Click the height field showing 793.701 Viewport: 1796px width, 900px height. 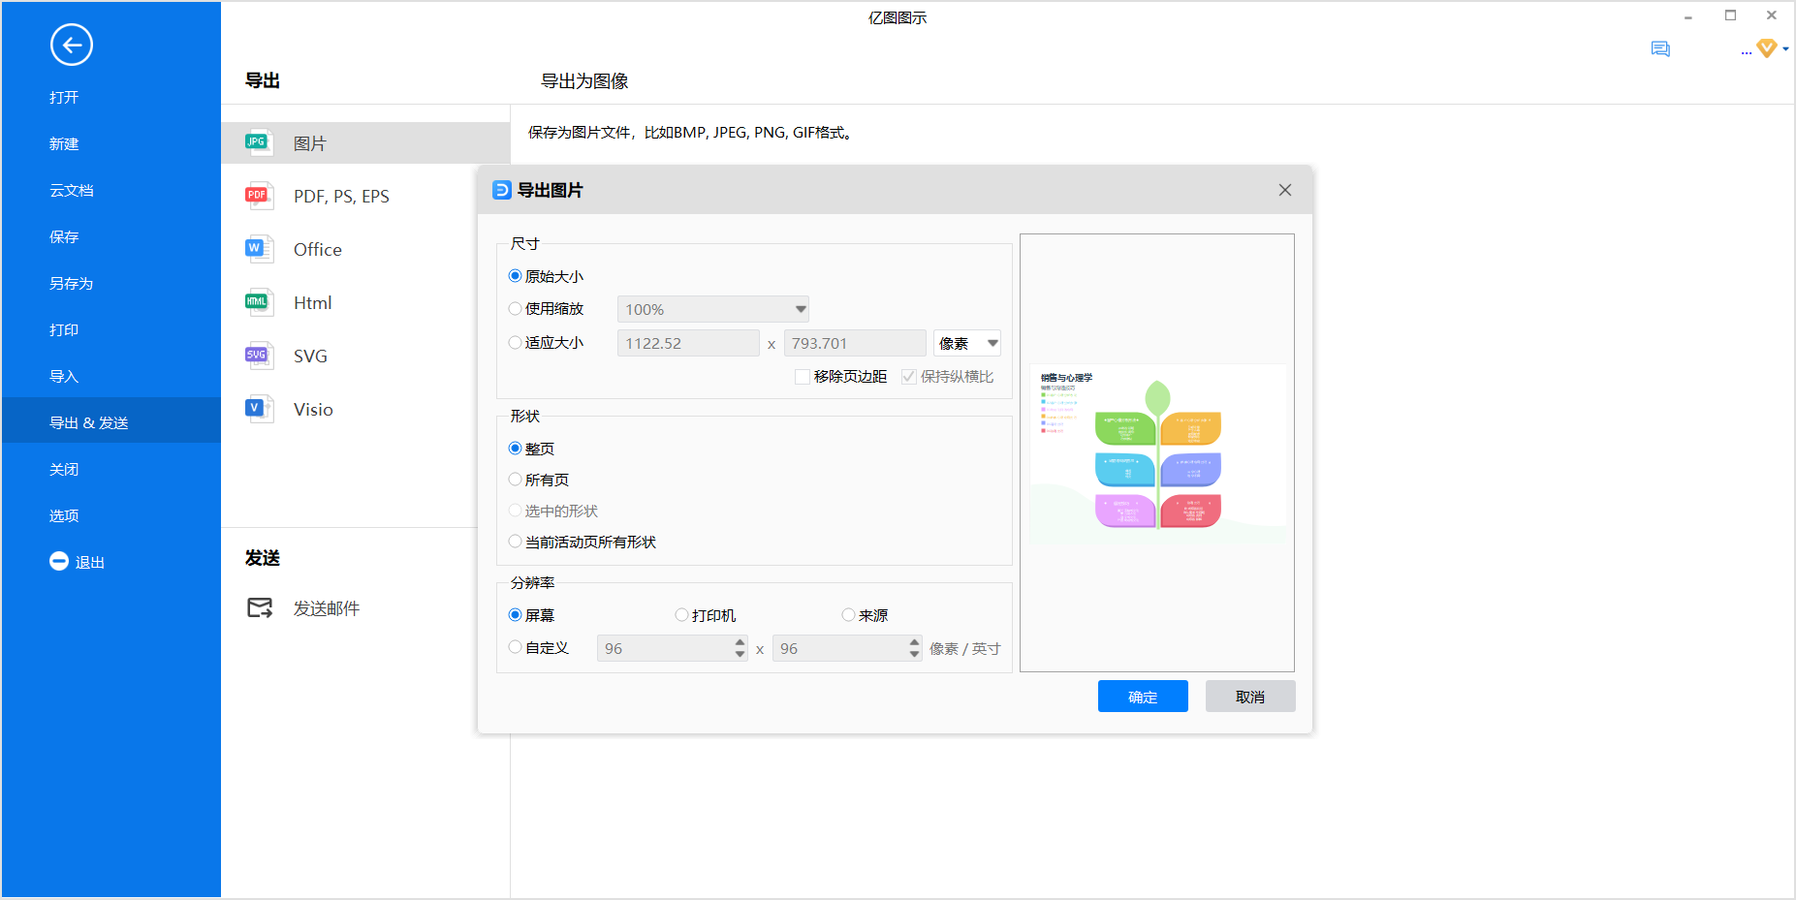[x=855, y=343]
